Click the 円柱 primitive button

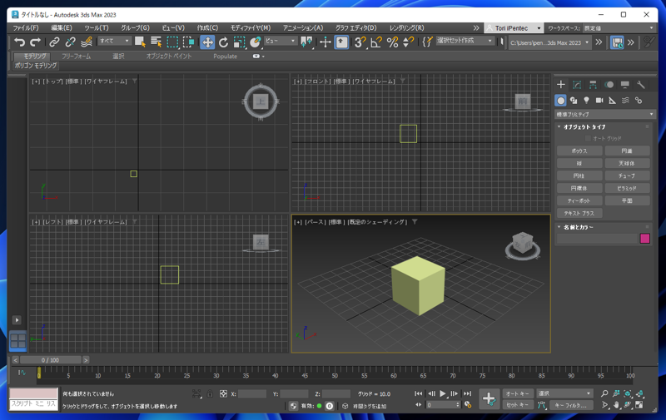click(x=579, y=175)
